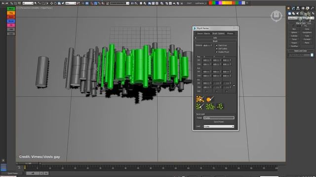Activate the Select and Rotate tool
Viewport: 316px width, 177px height.
tap(55, 3)
